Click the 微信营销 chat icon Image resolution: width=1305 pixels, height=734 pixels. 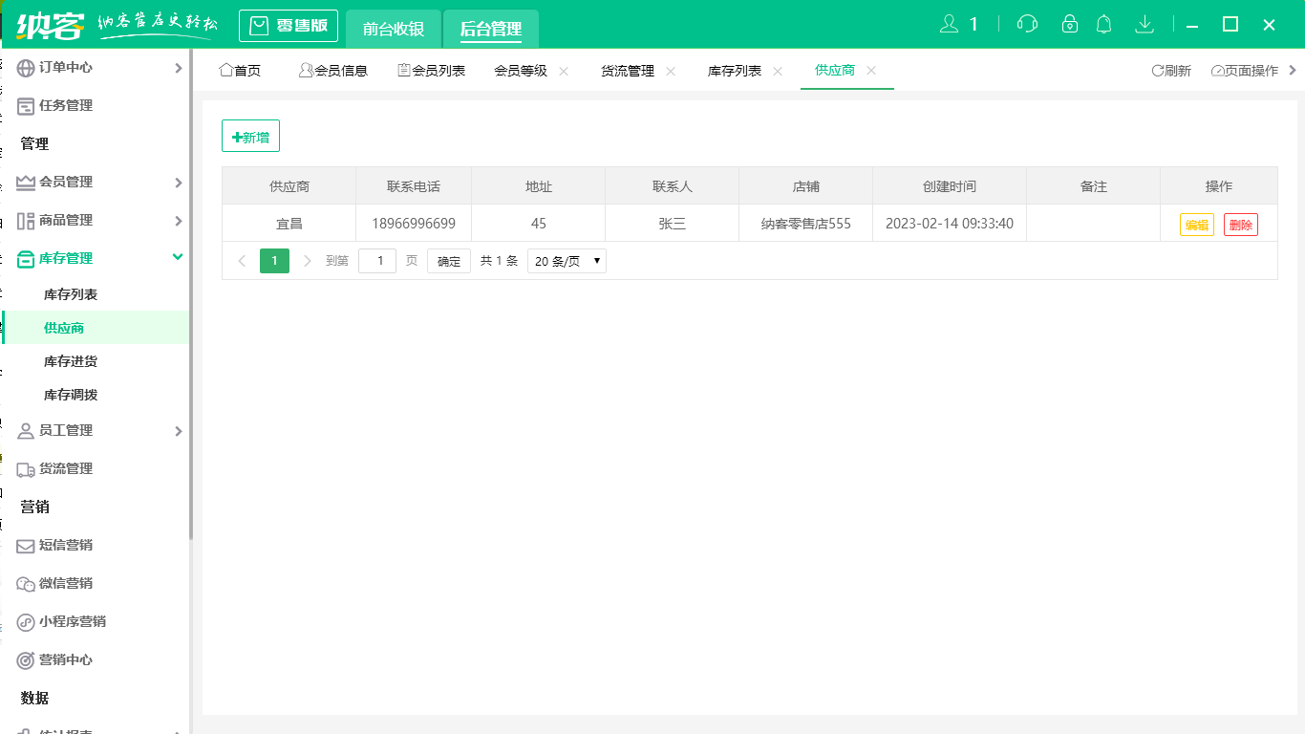pyautogui.click(x=26, y=583)
